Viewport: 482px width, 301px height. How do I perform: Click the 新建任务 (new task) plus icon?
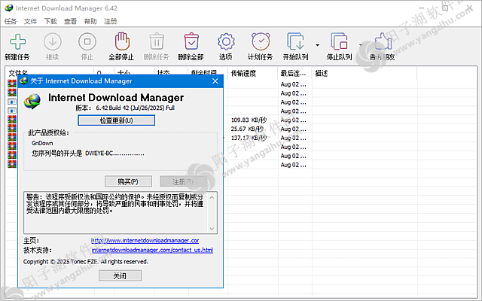click(17, 41)
